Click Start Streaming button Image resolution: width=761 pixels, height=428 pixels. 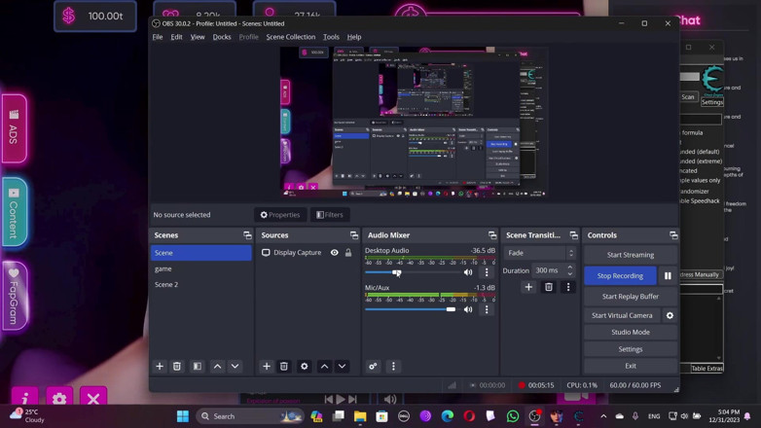click(631, 255)
